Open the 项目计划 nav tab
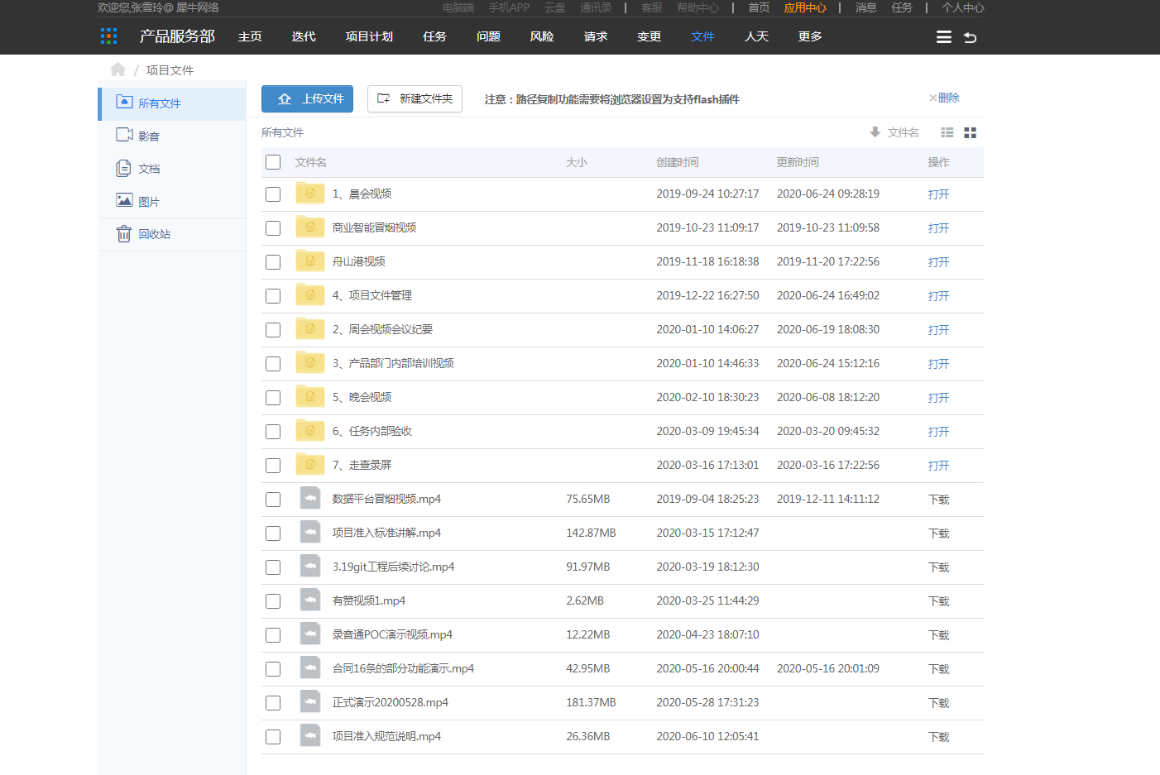This screenshot has height=775, width=1160. [x=369, y=36]
